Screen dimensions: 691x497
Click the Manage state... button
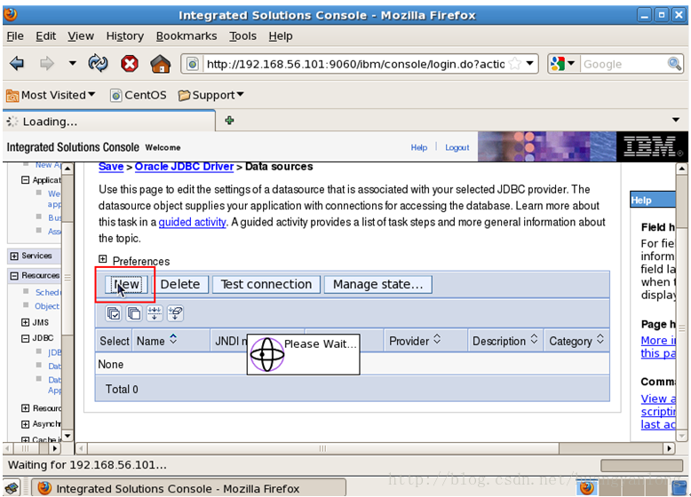[377, 284]
